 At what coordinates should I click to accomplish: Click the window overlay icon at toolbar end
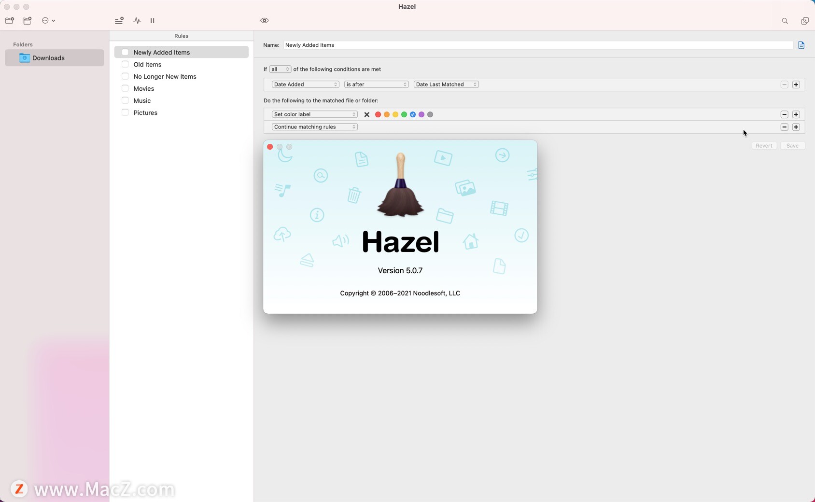pos(805,21)
